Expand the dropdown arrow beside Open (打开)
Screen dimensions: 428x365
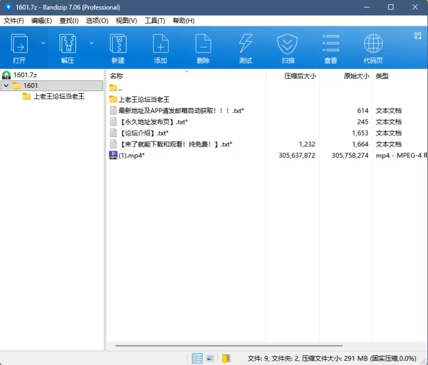(x=43, y=43)
